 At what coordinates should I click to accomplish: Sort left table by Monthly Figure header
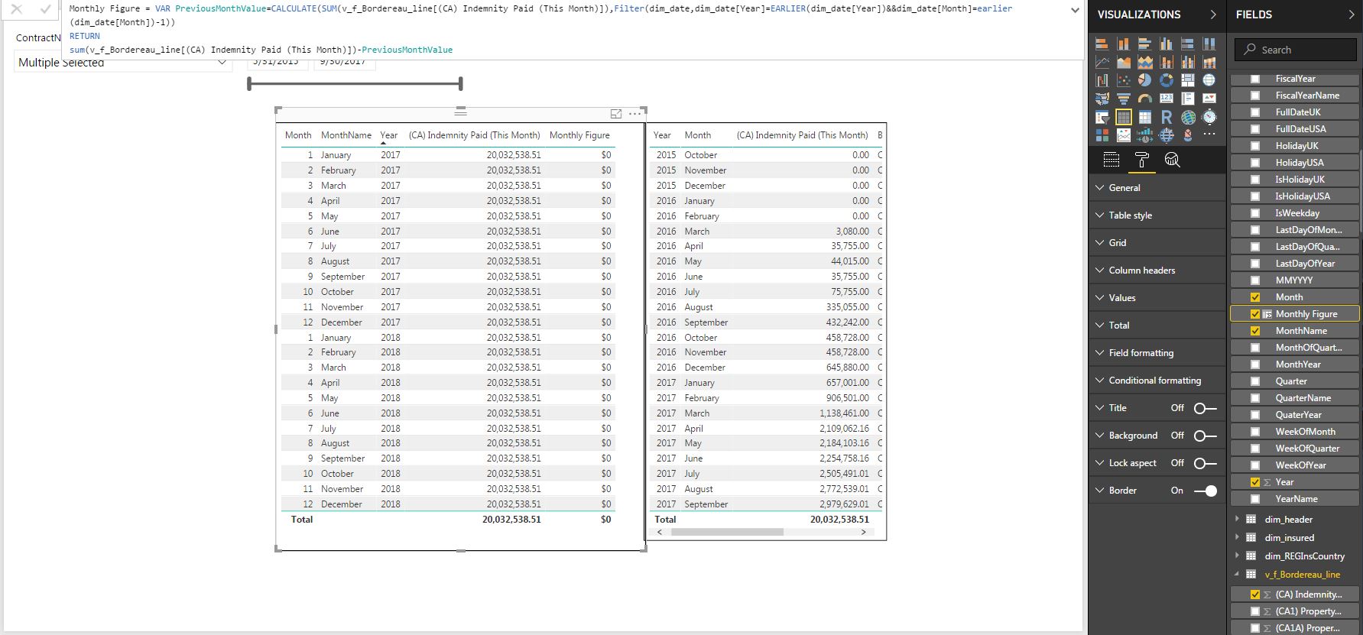579,135
